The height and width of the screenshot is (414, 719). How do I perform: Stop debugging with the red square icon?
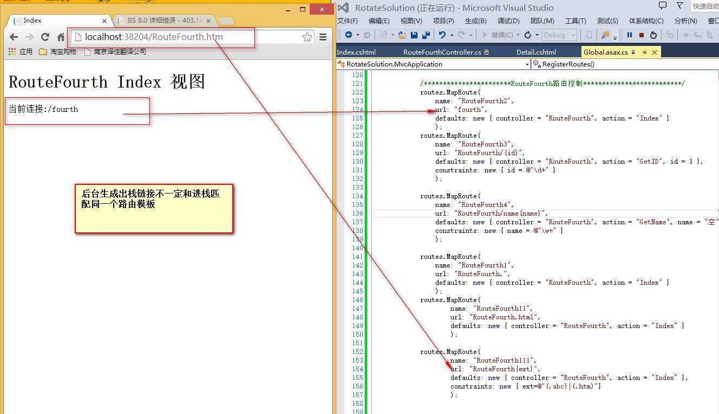coord(642,35)
